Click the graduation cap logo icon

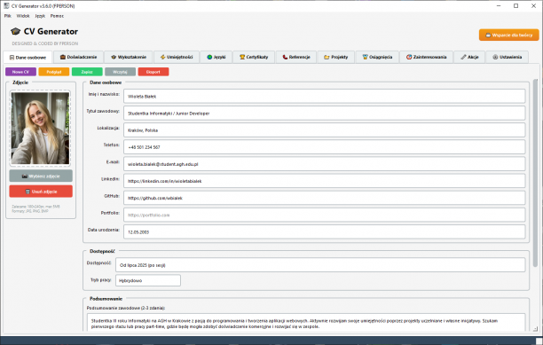(15, 32)
